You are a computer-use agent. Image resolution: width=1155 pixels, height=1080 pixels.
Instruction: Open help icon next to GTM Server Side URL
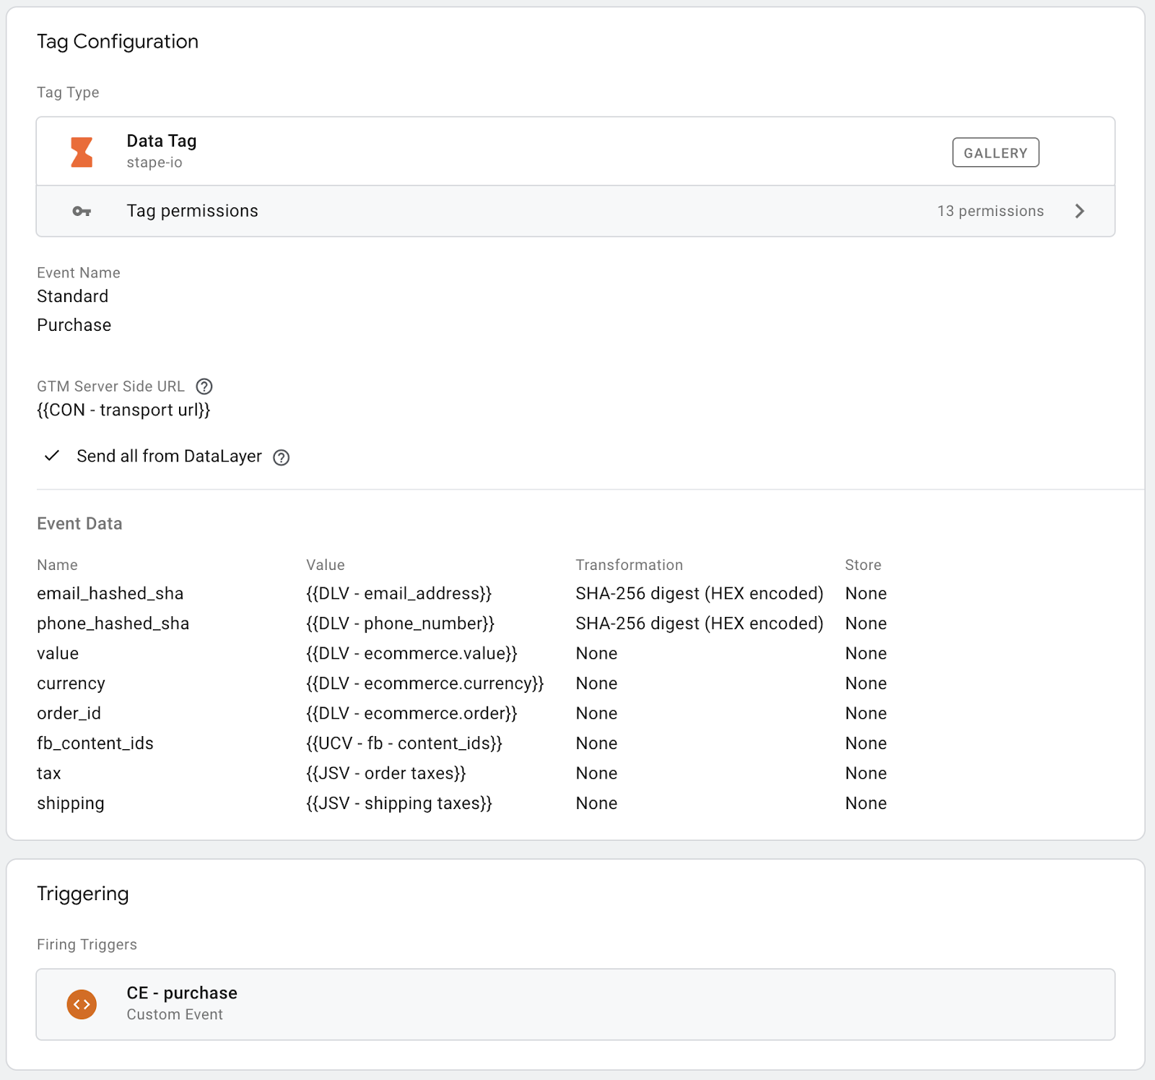coord(204,386)
